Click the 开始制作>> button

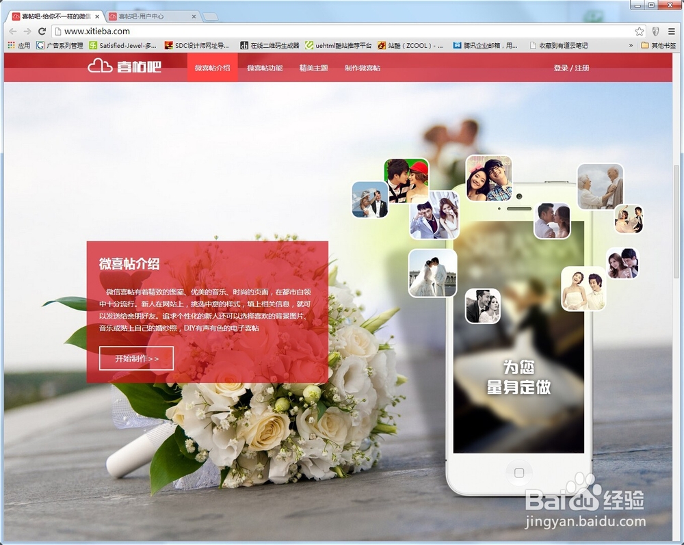pos(136,358)
